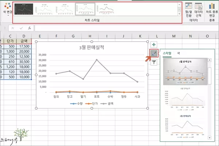The height and width of the screenshot is (146, 219).
Task: Click cell with value 610
Action: click(x=10, y=62)
